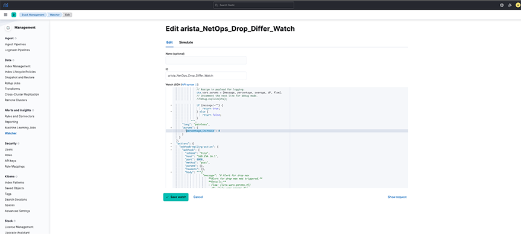Screen dimensions: 521x234
Task: Click the Cancel link
Action: tap(198, 197)
